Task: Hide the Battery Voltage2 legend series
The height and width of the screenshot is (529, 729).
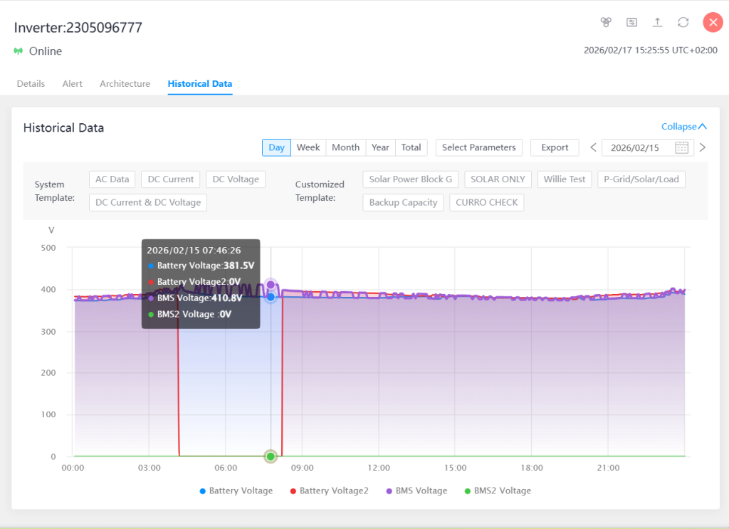Action: coord(328,491)
